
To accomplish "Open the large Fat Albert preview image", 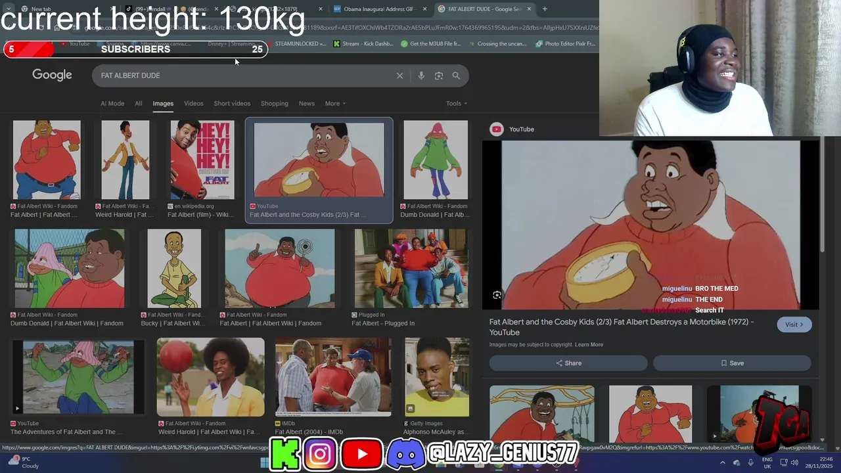I will pyautogui.click(x=651, y=225).
